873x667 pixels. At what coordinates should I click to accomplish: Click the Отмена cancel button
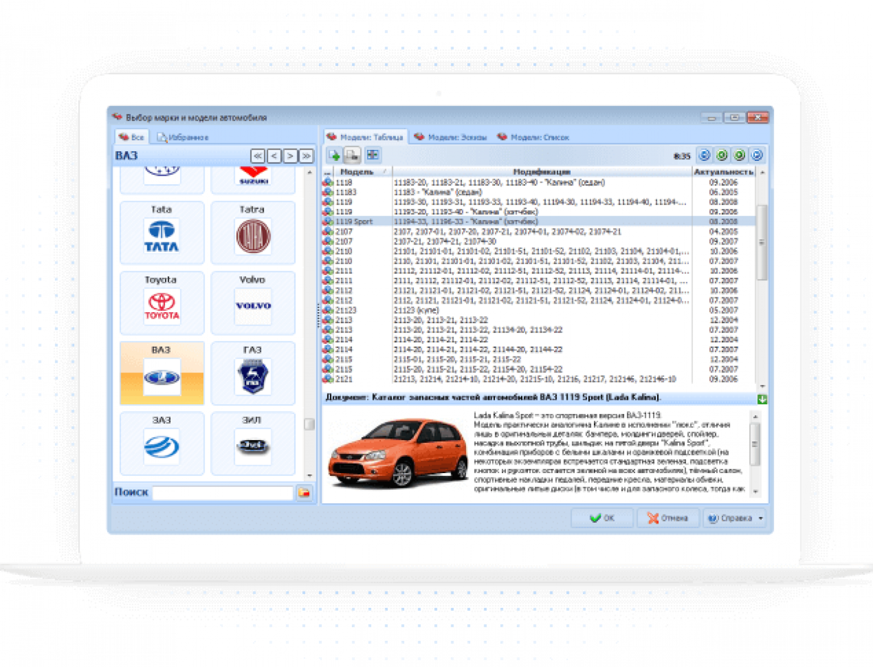point(668,518)
